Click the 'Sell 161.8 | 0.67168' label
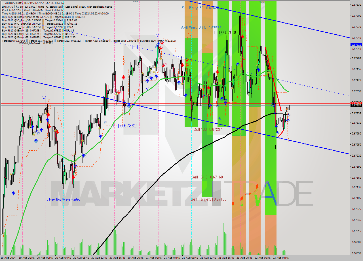 [x=207, y=177]
